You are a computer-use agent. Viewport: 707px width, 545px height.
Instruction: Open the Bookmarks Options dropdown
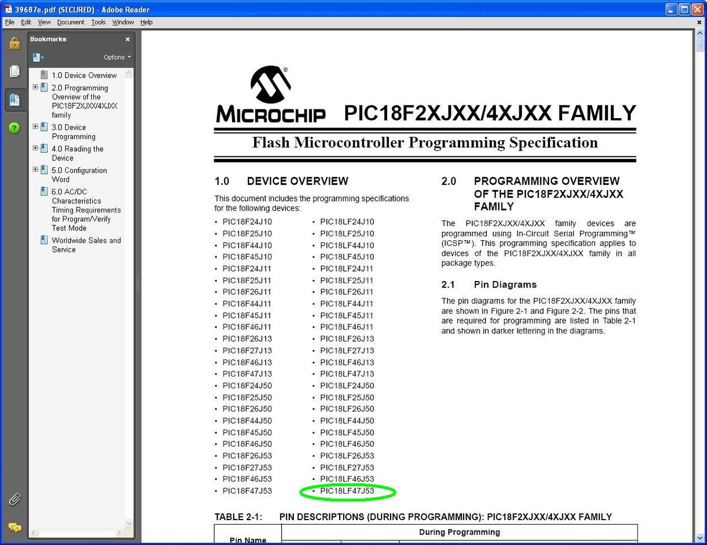click(x=117, y=57)
